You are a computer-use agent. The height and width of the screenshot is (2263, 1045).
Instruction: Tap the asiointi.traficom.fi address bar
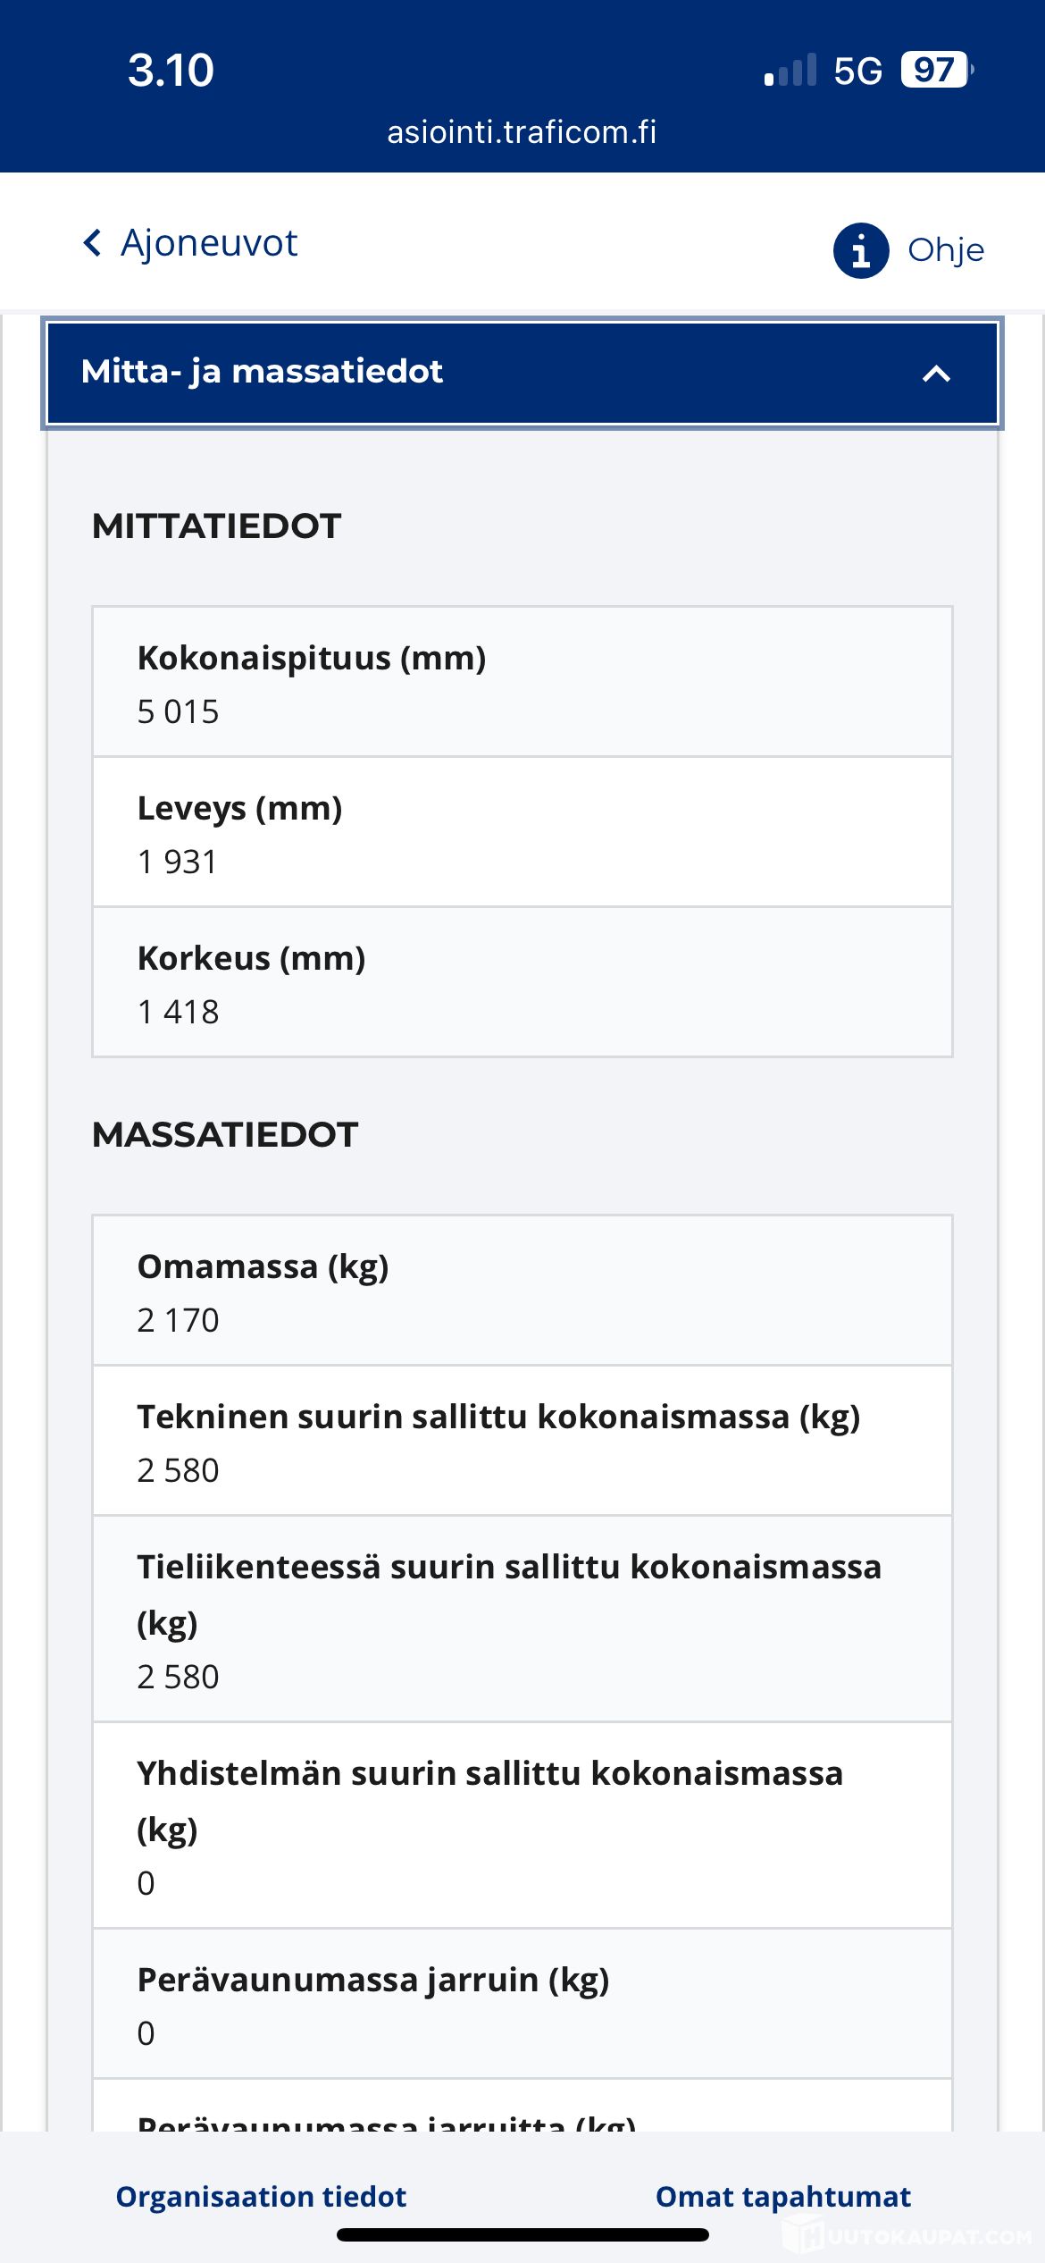click(x=522, y=132)
